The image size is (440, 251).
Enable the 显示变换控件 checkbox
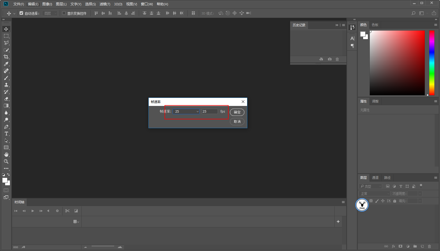(x=64, y=13)
